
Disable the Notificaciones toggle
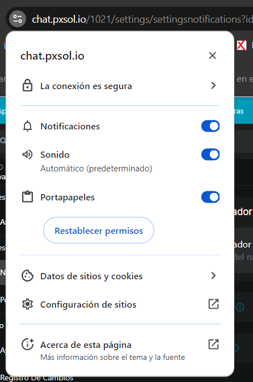coord(210,126)
